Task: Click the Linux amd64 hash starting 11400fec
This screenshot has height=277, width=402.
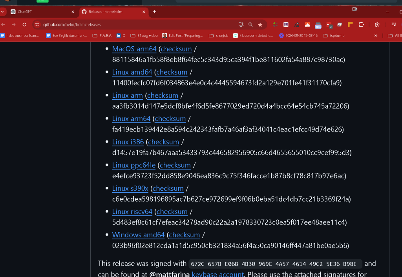Action: [227, 82]
